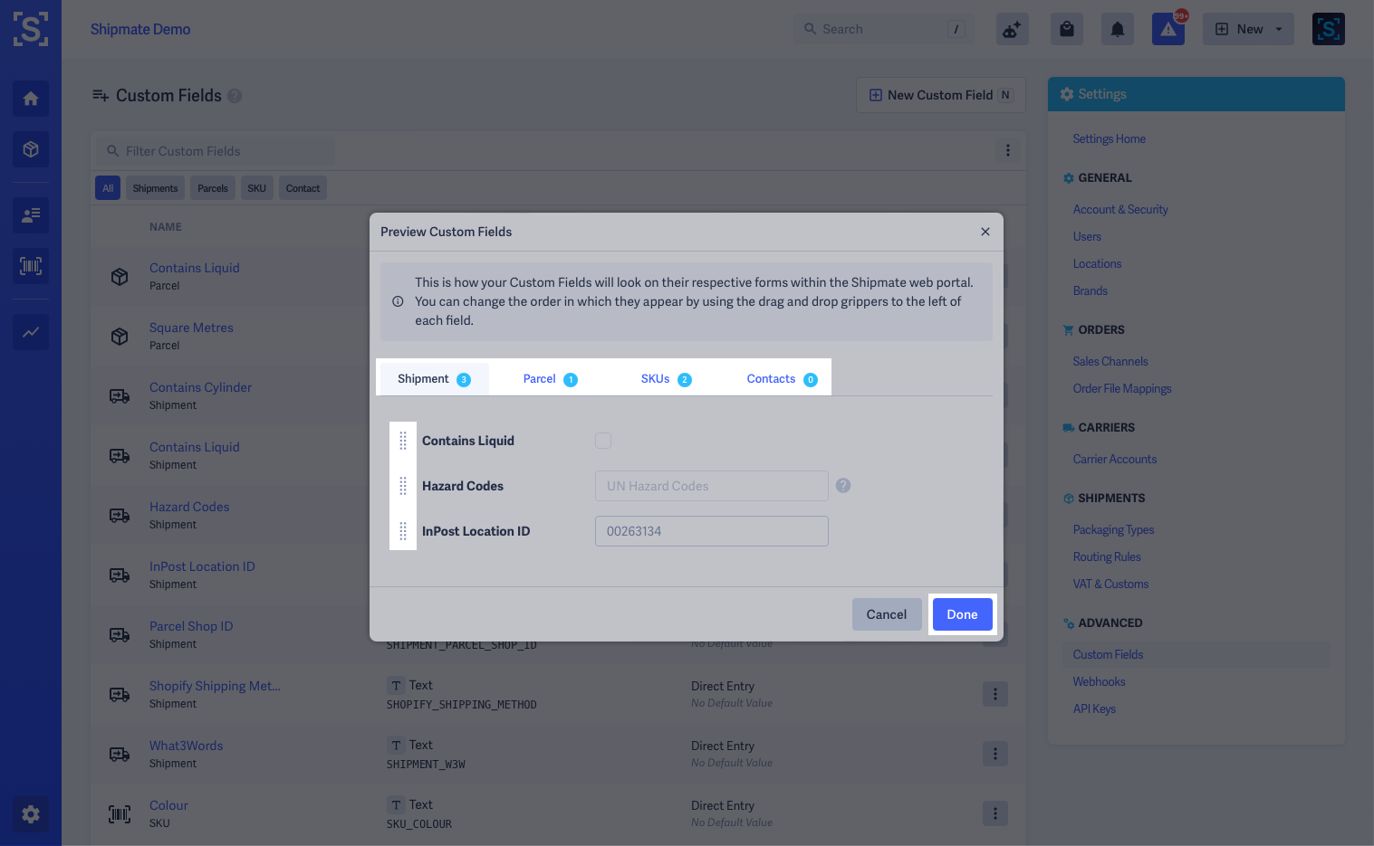Open the Brands settings link
1374x846 pixels.
(x=1090, y=291)
